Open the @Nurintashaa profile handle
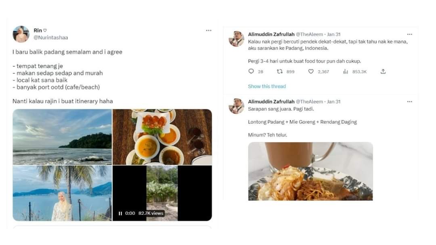This screenshot has width=436, height=245. [50, 37]
